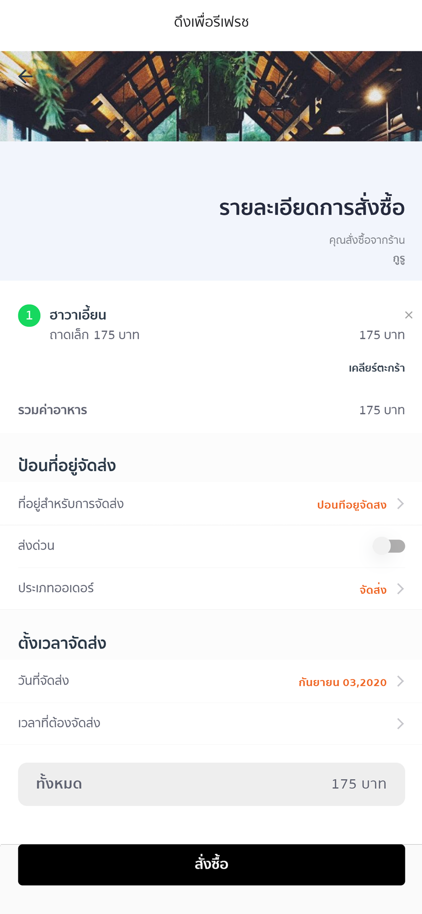Click the green quantity badge showing 1

coord(29,316)
